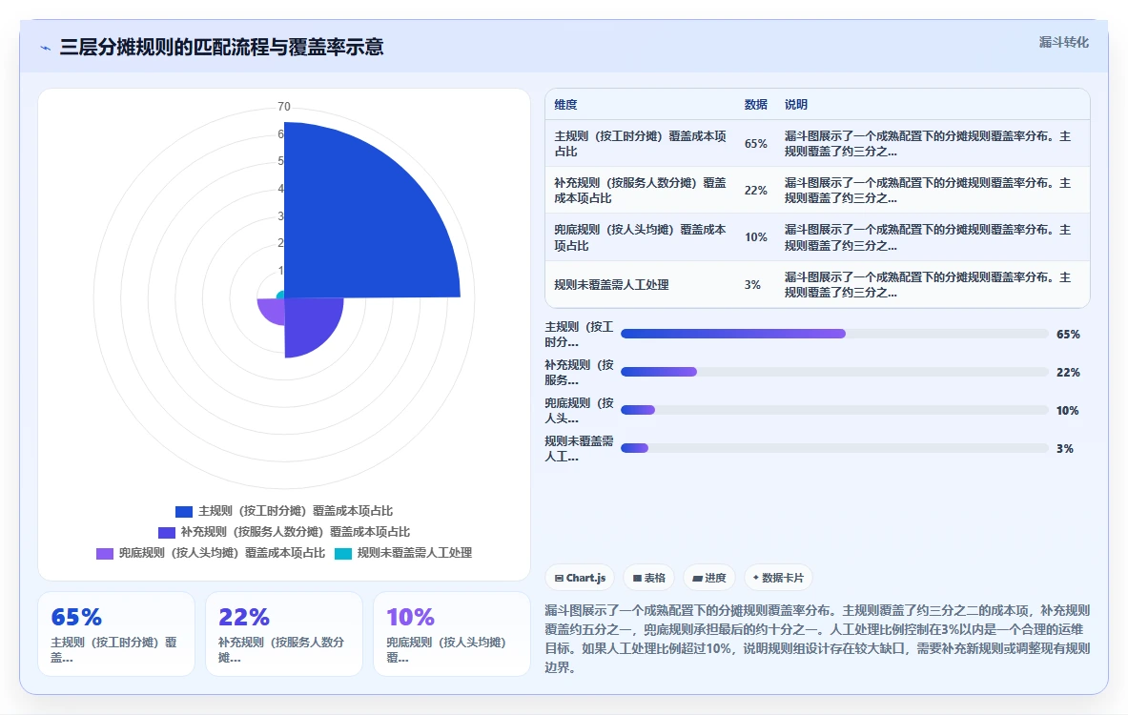Click legend text 兜底规则（按人头均摊）覆盖成本项占比
The height and width of the screenshot is (715, 1128).
point(222,553)
